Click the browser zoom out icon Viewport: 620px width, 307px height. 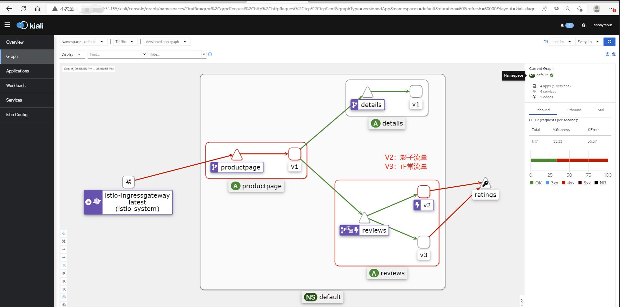(568, 9)
